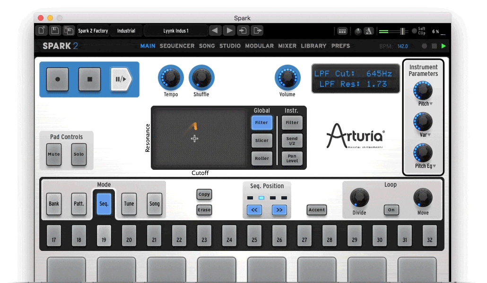Open the Var parameter dropdown arrow
Image resolution: width=487 pixels, height=283 pixels.
click(x=429, y=135)
